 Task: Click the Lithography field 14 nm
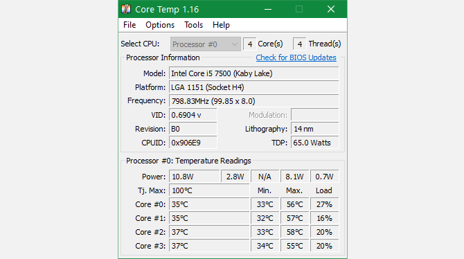(315, 129)
